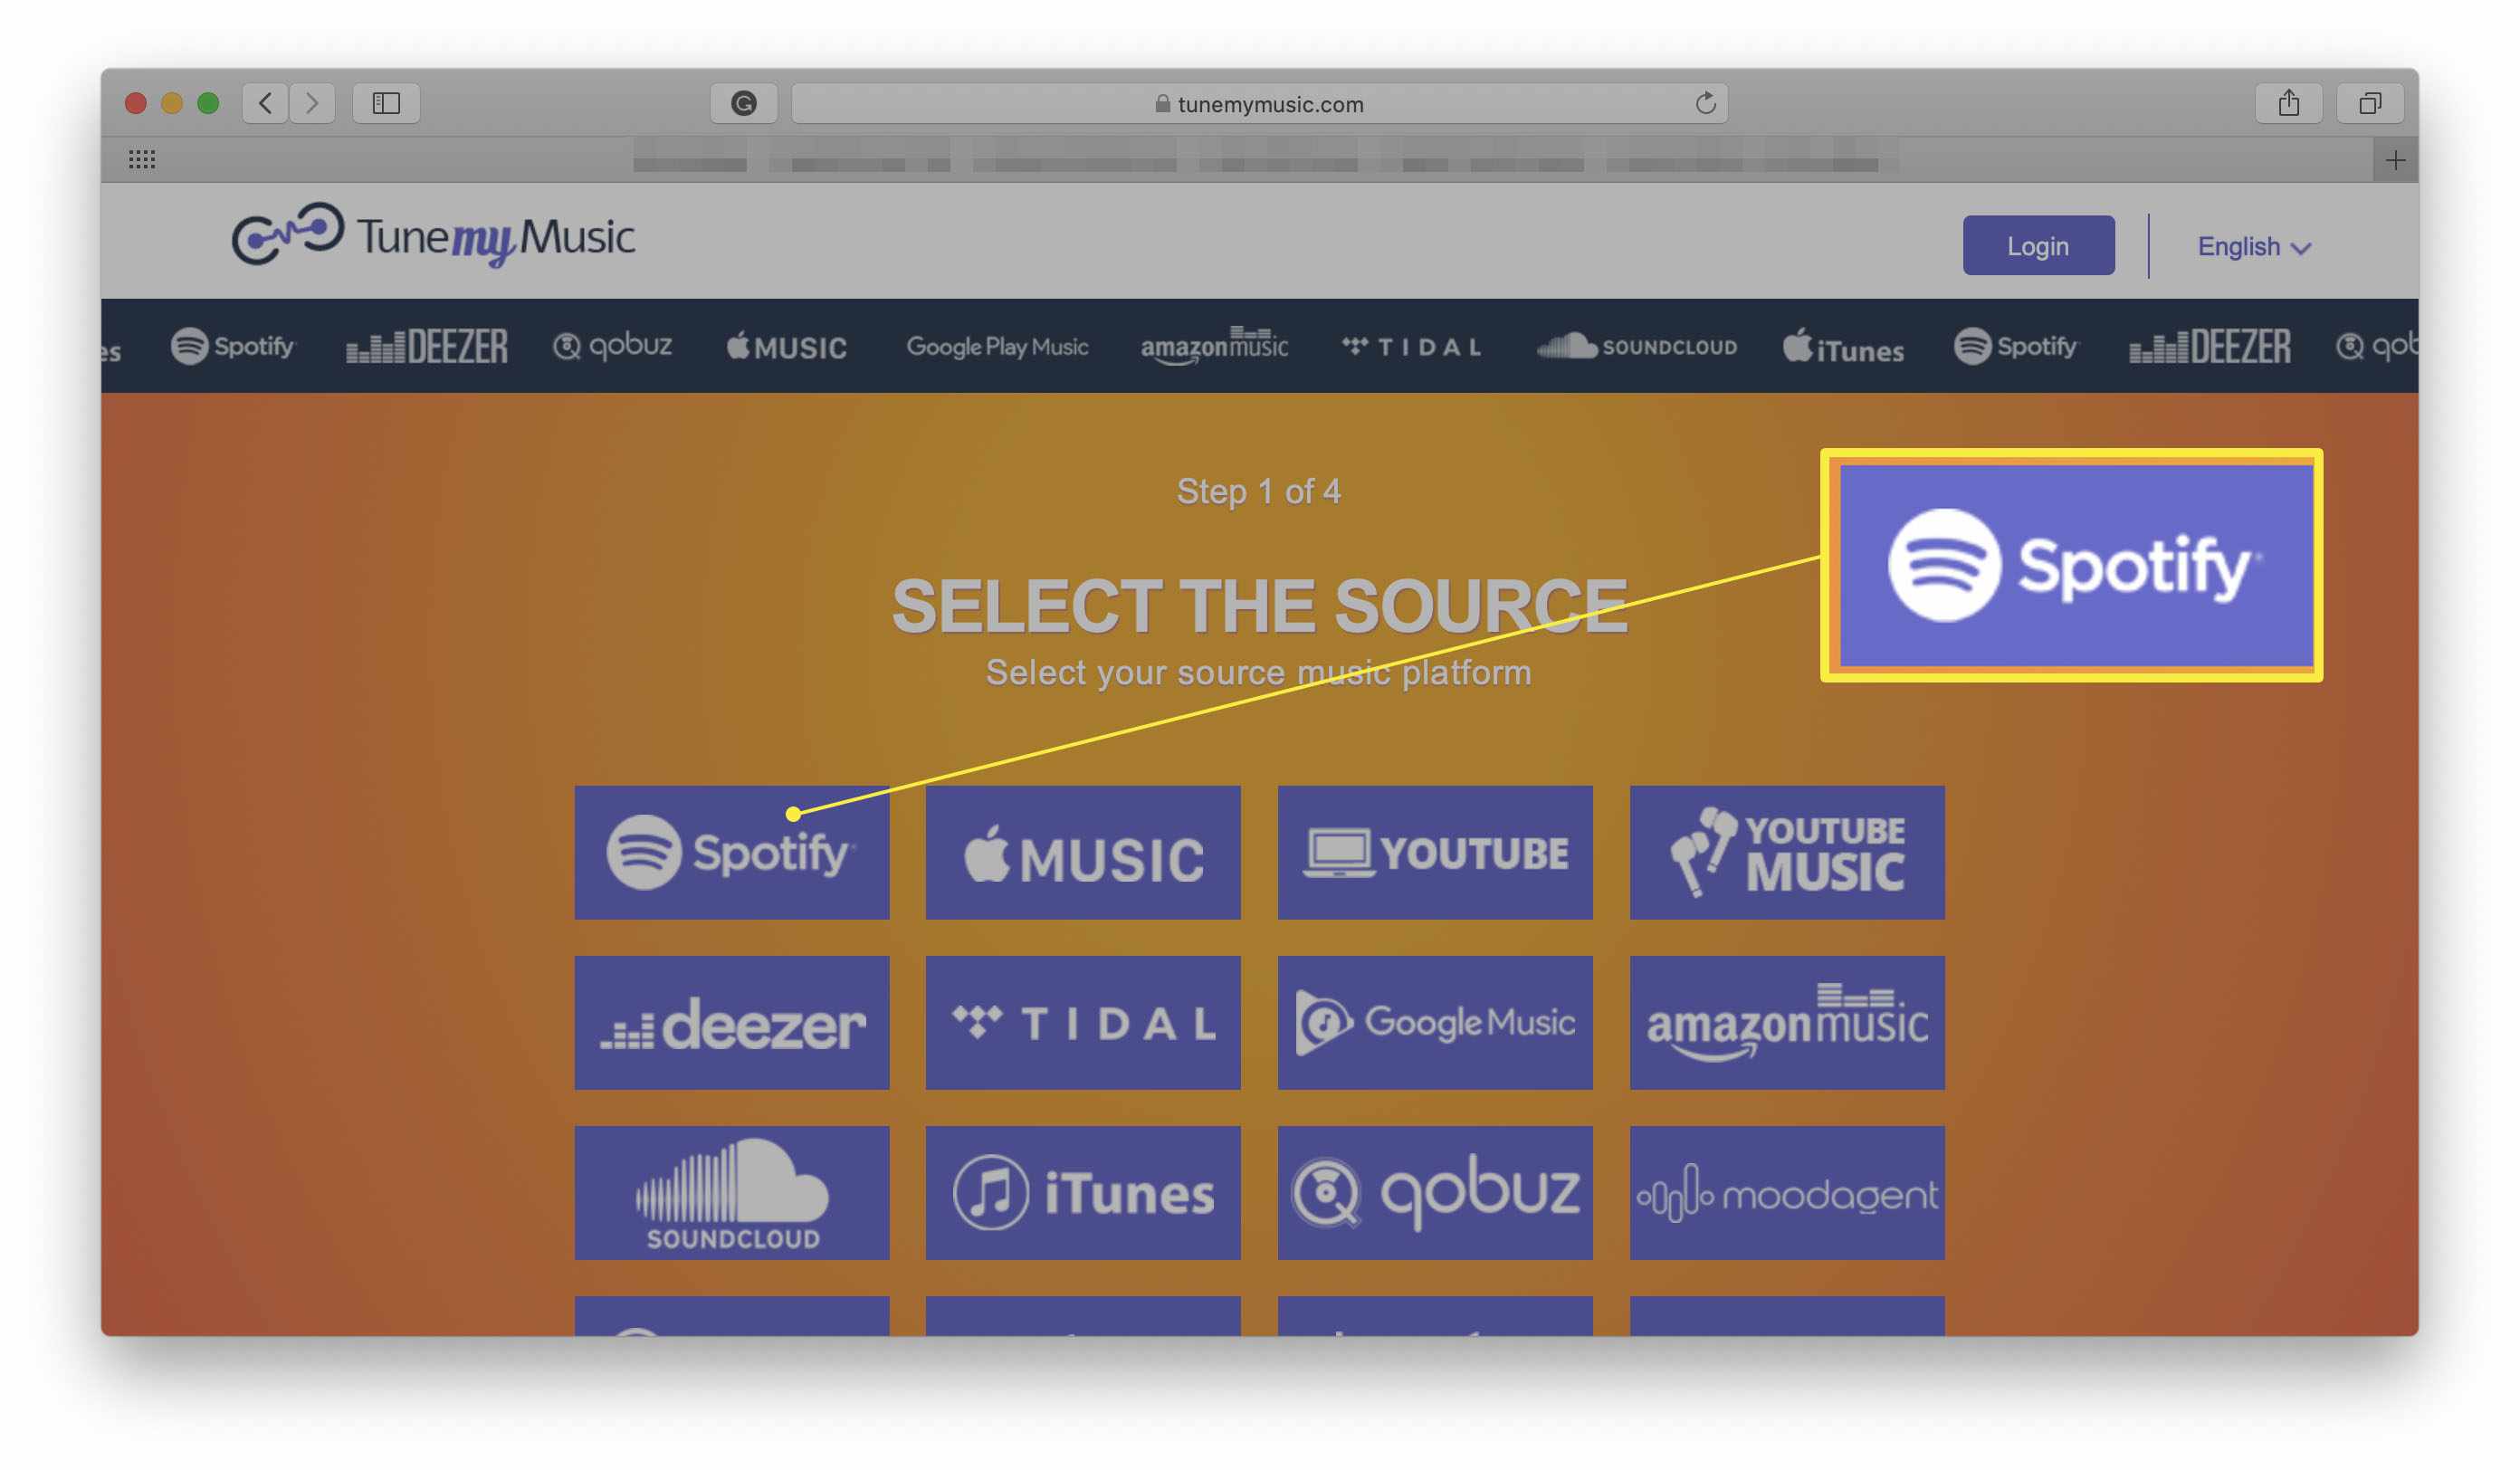Image resolution: width=2520 pixels, height=1470 pixels.
Task: Open the favorites grid icon
Action: click(x=142, y=159)
